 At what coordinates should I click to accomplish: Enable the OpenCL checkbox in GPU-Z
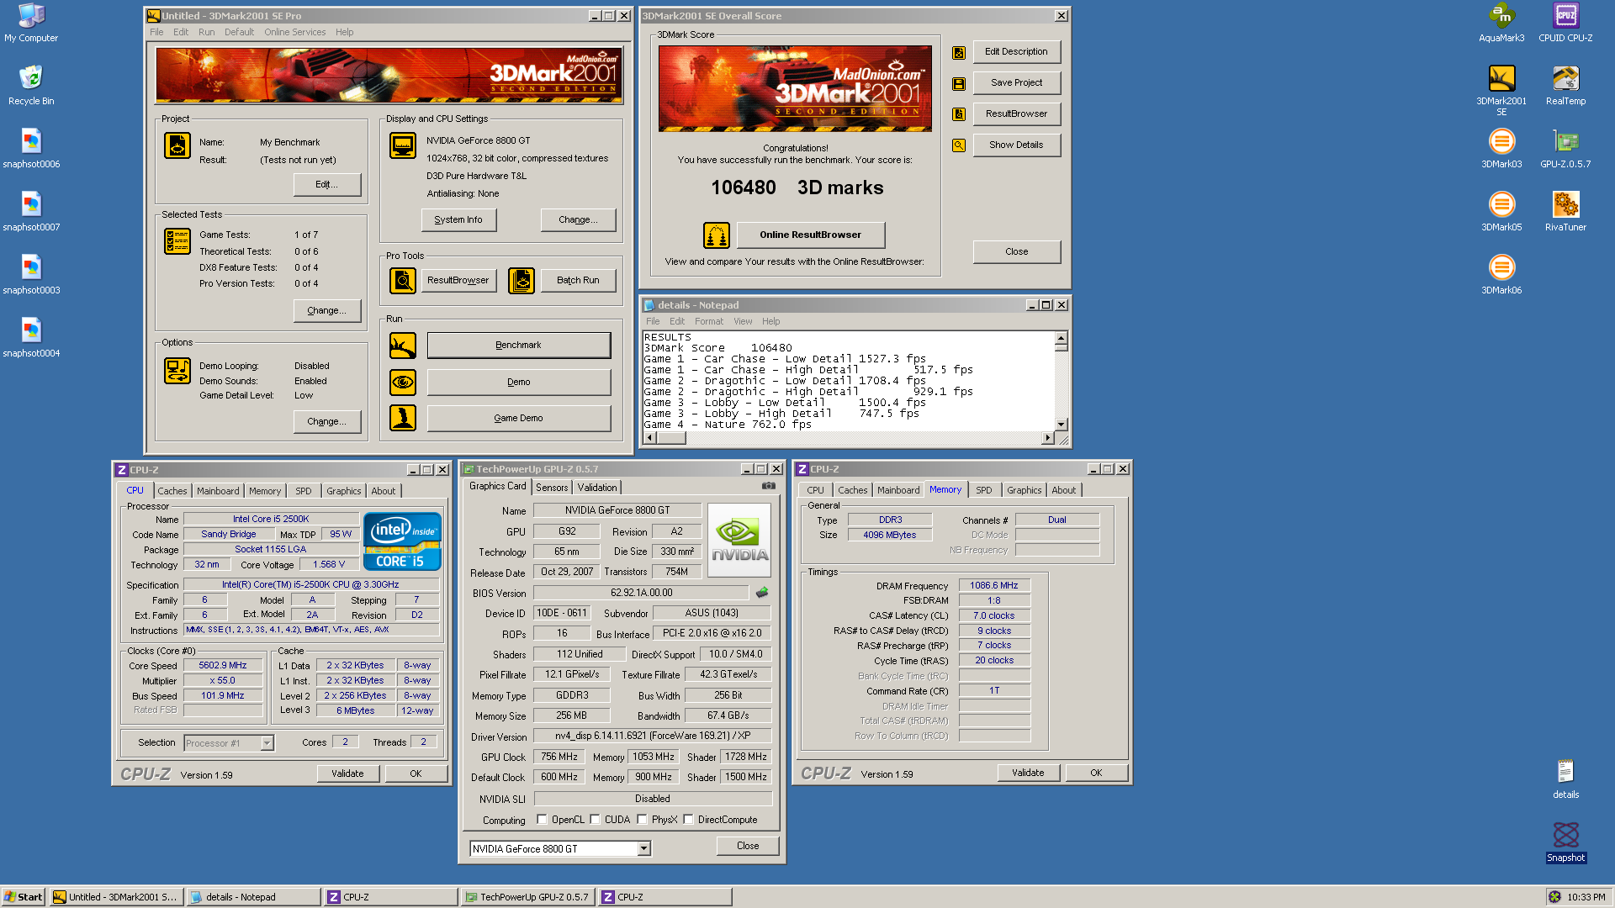(542, 820)
